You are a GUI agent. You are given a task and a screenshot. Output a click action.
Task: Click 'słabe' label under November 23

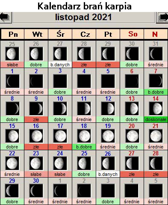pos(36,174)
